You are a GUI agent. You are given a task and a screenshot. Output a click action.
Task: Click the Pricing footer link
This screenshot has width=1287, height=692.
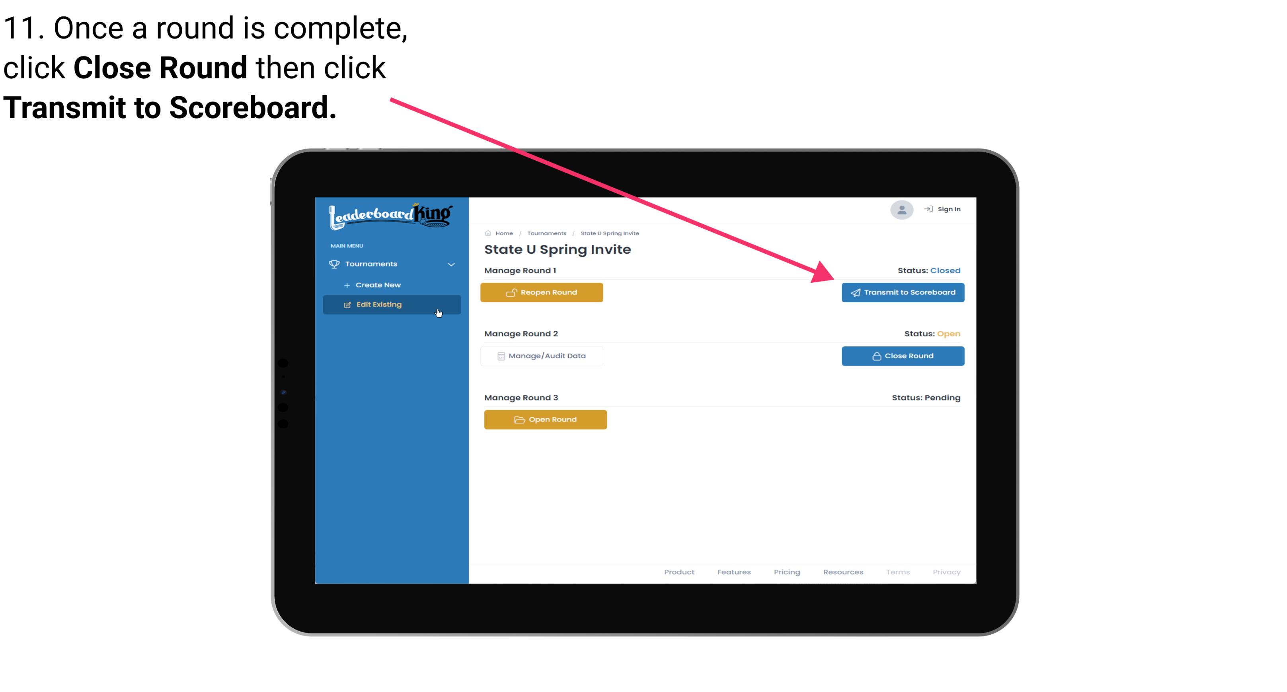[x=787, y=572]
